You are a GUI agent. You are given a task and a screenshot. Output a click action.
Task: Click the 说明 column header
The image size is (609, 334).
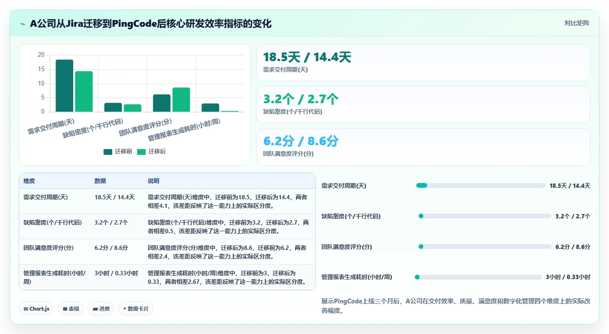pos(154,181)
